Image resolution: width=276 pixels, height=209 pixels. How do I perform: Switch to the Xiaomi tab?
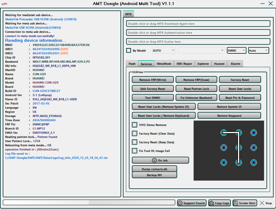pos(235,64)
